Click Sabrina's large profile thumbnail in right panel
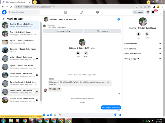The image size is (165, 123). coord(143,22)
